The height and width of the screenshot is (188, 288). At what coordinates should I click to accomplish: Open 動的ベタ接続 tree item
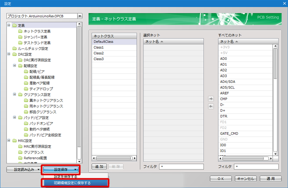pos(39,129)
